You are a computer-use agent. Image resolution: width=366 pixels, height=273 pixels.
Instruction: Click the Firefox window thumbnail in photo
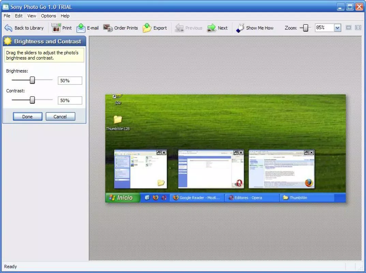click(281, 169)
